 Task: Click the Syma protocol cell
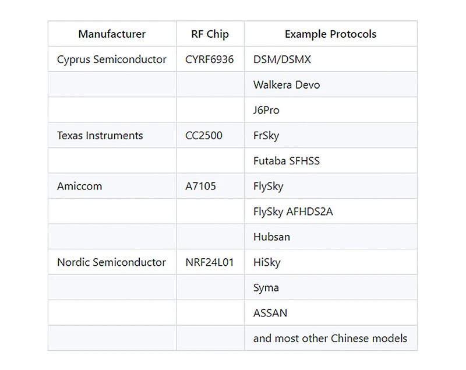click(330, 287)
